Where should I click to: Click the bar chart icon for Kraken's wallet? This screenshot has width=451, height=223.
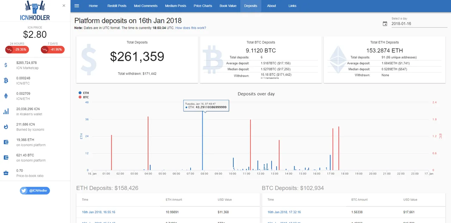(6, 111)
